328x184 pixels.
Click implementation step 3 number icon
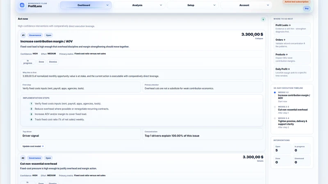32,114
